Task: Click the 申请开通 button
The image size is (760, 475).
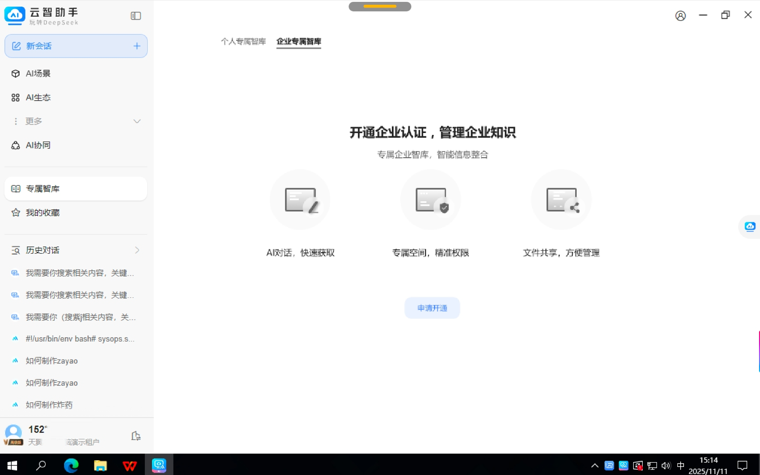Action: (432, 308)
